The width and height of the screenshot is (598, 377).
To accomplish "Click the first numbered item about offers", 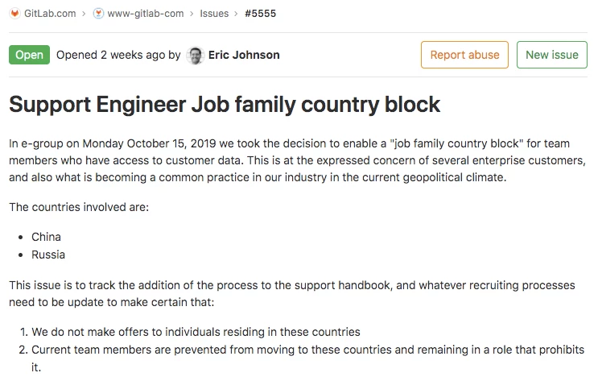I will (x=196, y=332).
